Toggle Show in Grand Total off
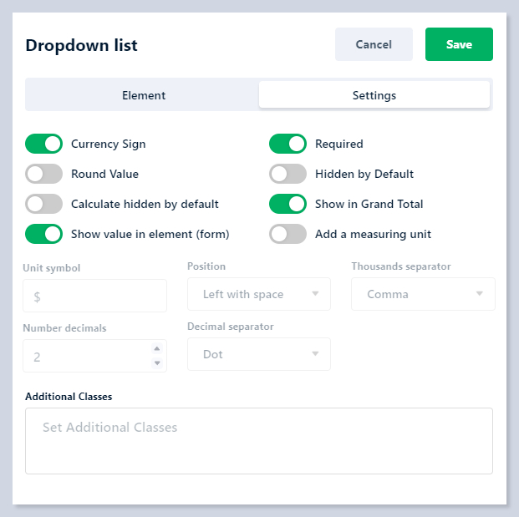 coord(287,204)
